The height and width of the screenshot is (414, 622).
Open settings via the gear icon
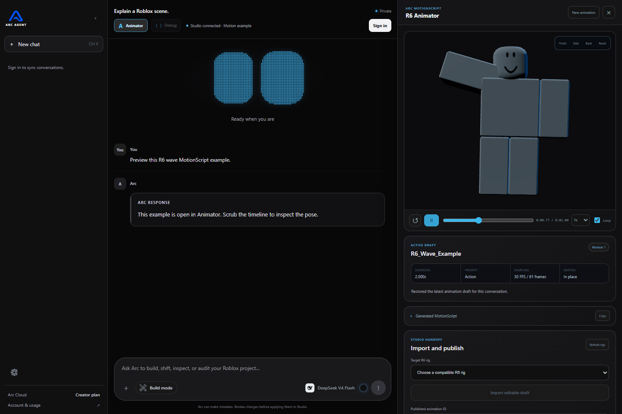click(x=14, y=372)
